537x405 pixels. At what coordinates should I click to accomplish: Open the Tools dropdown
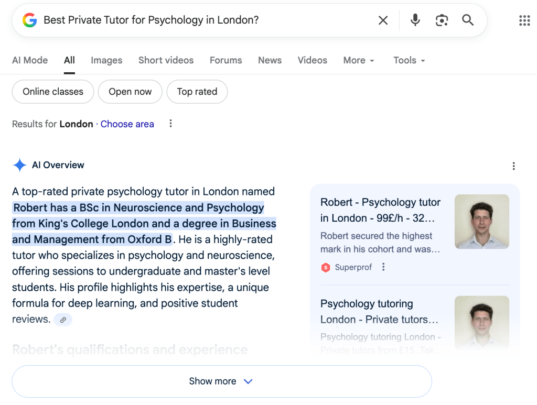pos(409,60)
